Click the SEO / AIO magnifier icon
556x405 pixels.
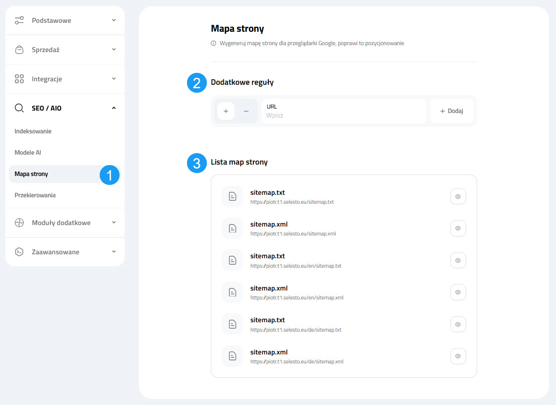pyautogui.click(x=19, y=108)
